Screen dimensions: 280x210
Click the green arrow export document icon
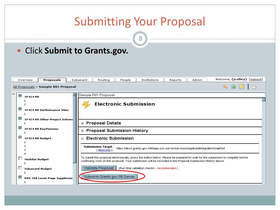click(x=234, y=87)
